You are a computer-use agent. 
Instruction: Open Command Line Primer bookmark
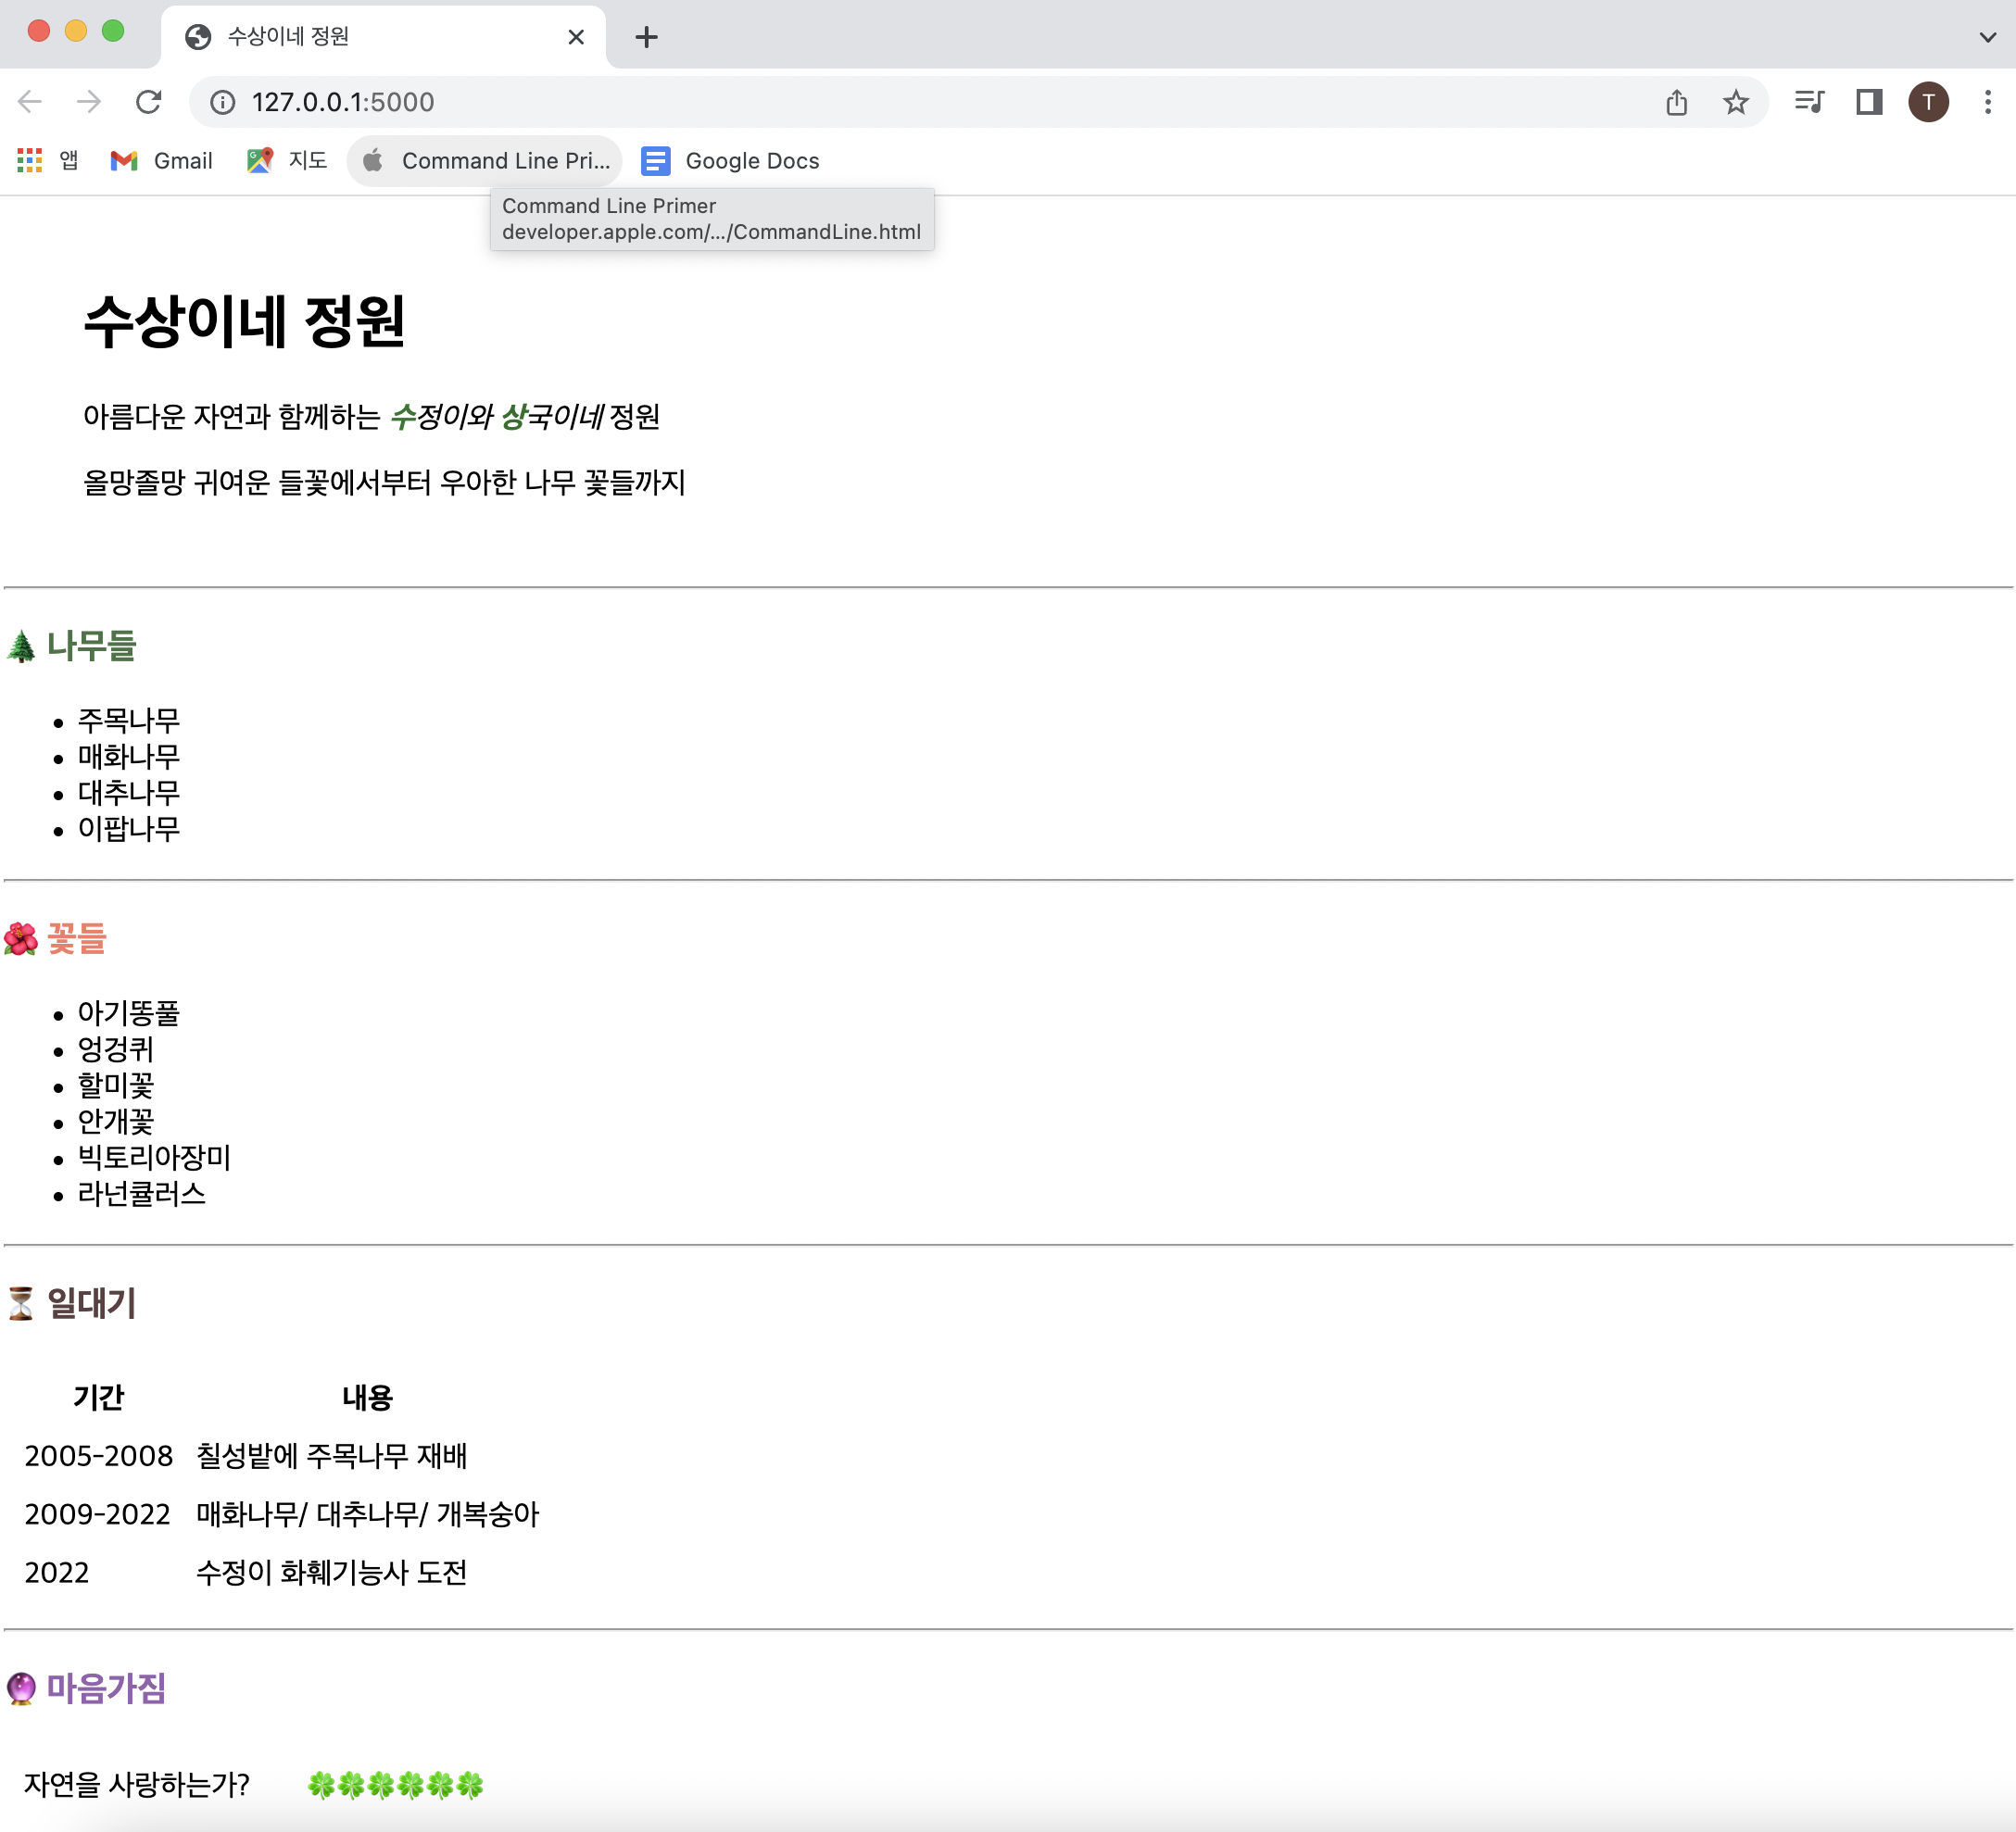pos(486,161)
